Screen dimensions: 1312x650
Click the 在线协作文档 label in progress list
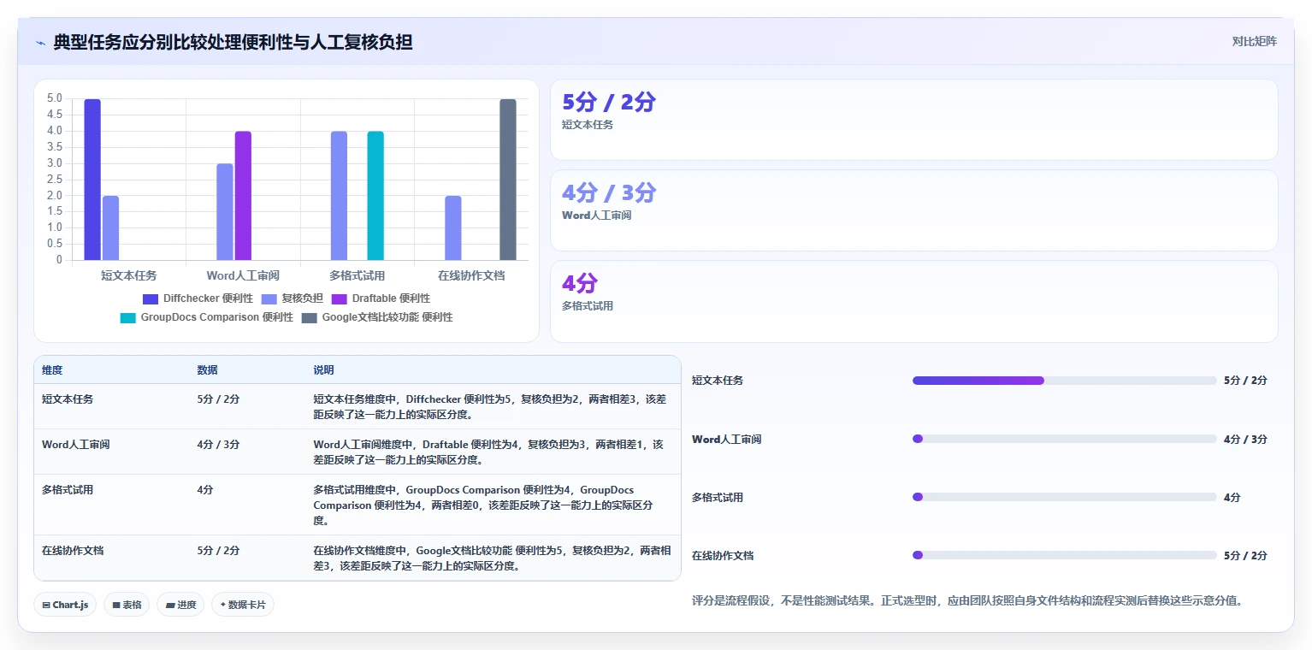click(723, 556)
